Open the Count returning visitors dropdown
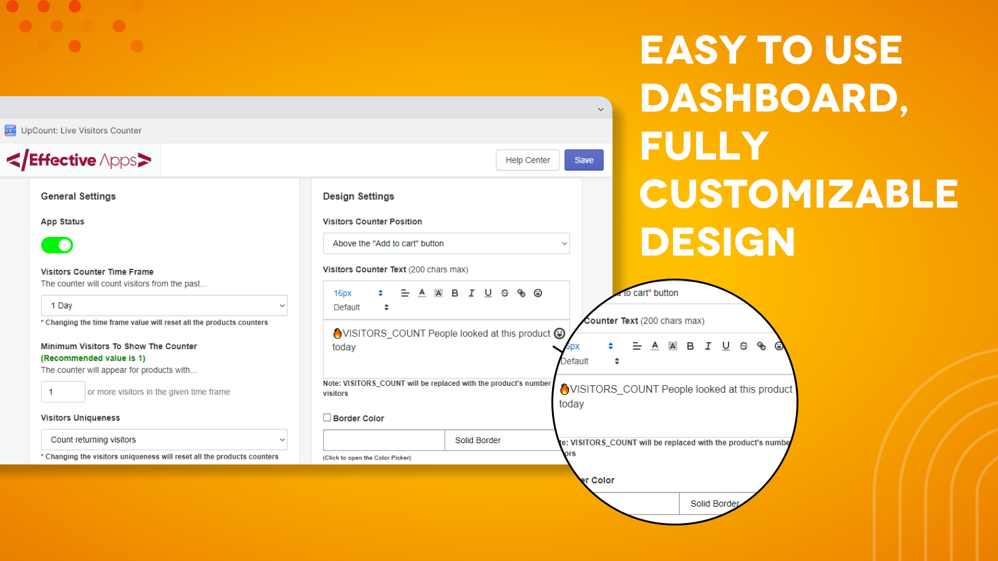Image resolution: width=998 pixels, height=561 pixels. 164,439
